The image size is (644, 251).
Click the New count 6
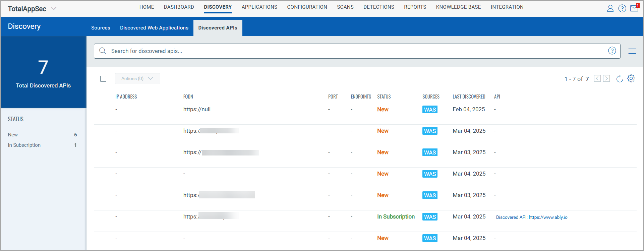(75, 135)
